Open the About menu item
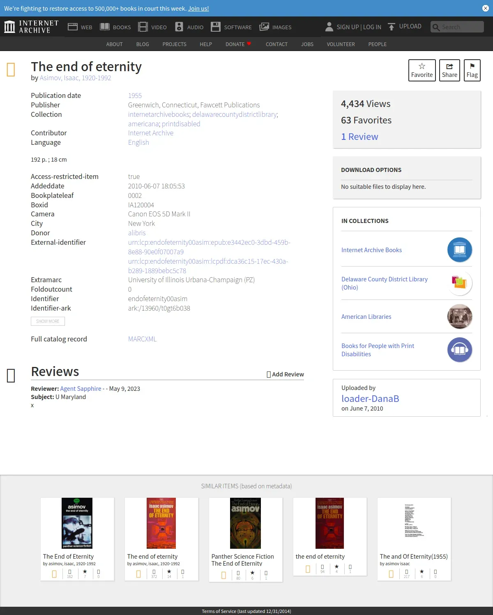This screenshot has width=493, height=615. [x=114, y=44]
